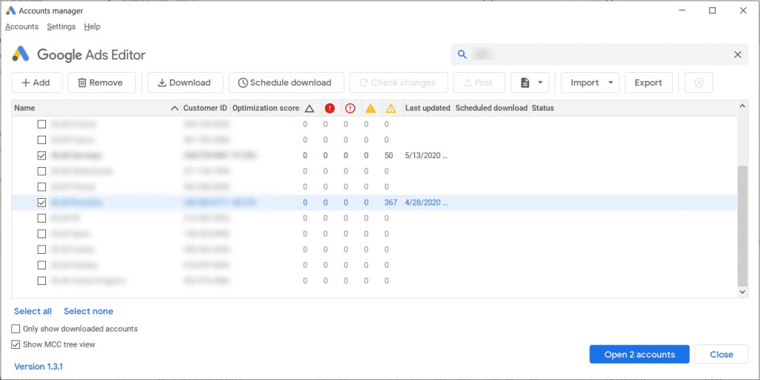Select the cell showing 50 warnings
This screenshot has width=760, height=380.
pos(388,156)
